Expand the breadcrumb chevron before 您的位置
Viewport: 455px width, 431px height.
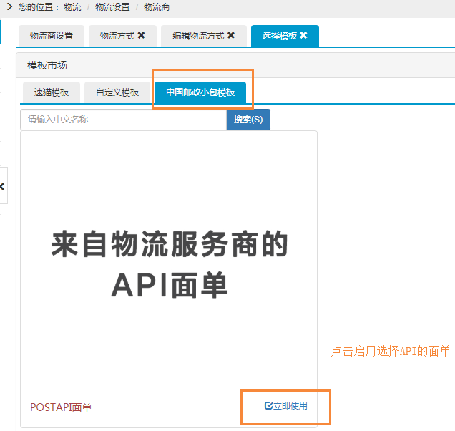[x=9, y=6]
